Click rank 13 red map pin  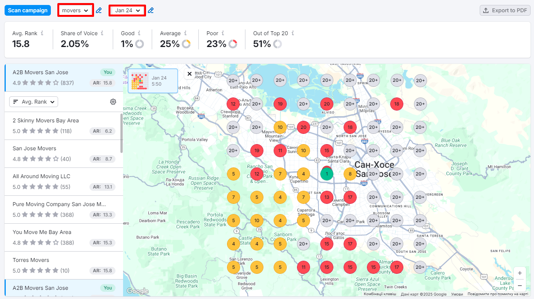coord(327,197)
